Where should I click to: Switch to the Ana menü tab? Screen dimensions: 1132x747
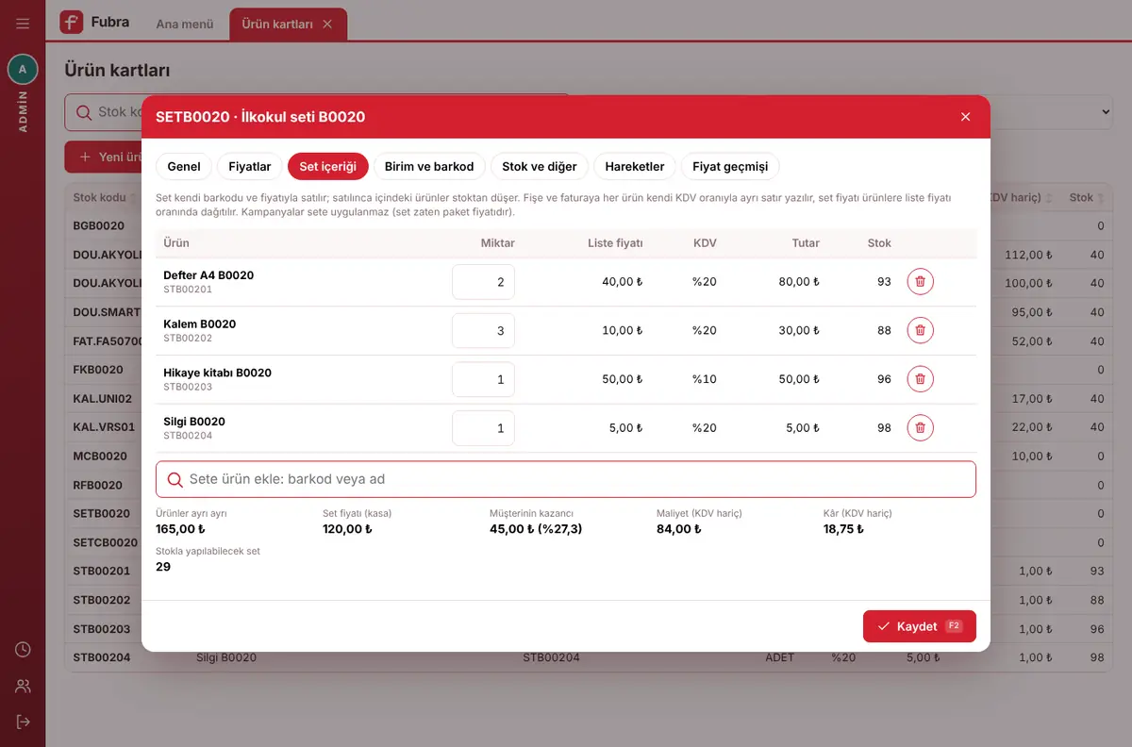[185, 25]
